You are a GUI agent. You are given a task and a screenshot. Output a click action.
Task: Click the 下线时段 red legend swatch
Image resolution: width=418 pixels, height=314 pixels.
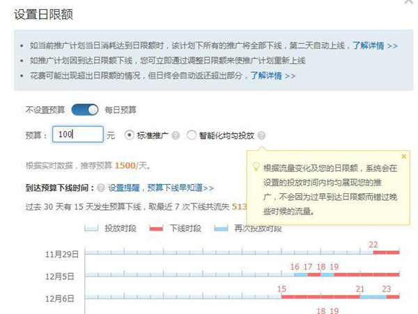tap(157, 228)
